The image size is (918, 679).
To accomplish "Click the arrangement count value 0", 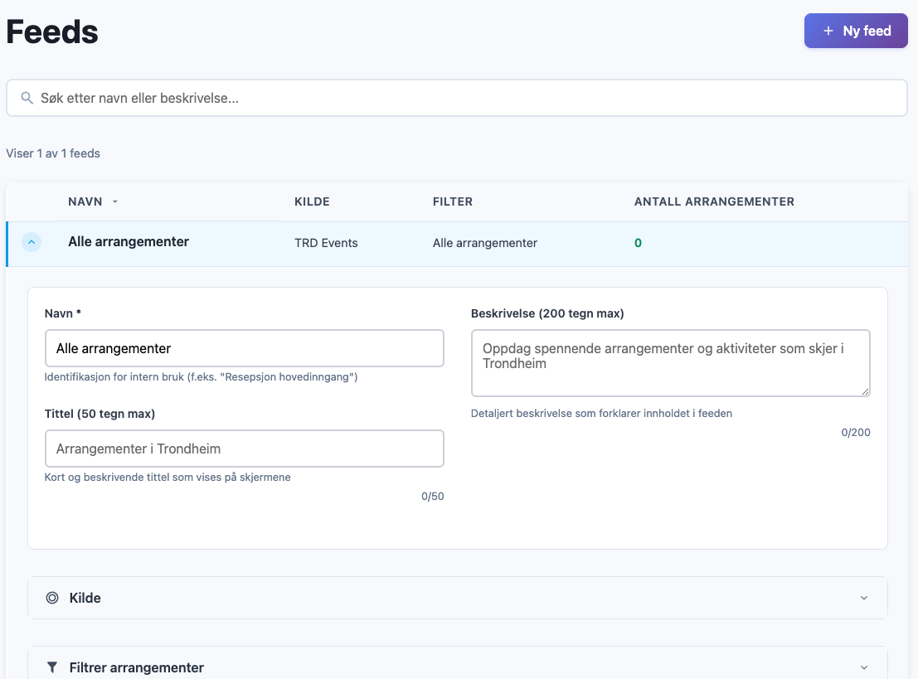I will [638, 243].
